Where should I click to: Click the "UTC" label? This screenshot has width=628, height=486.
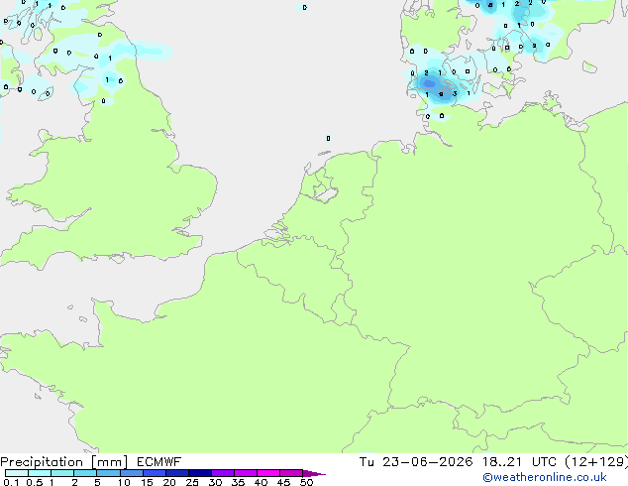544,462
